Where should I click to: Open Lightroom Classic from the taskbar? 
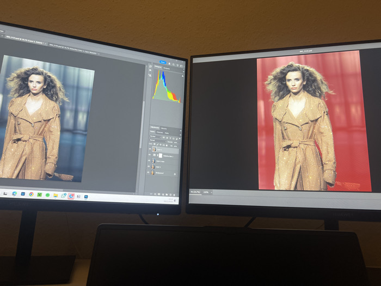coord(23,194)
